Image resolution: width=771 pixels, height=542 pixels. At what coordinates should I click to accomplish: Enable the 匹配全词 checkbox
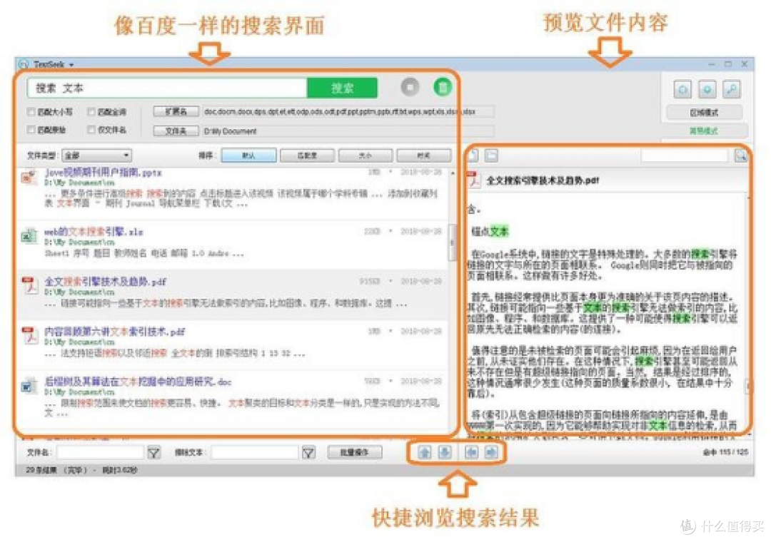click(91, 112)
